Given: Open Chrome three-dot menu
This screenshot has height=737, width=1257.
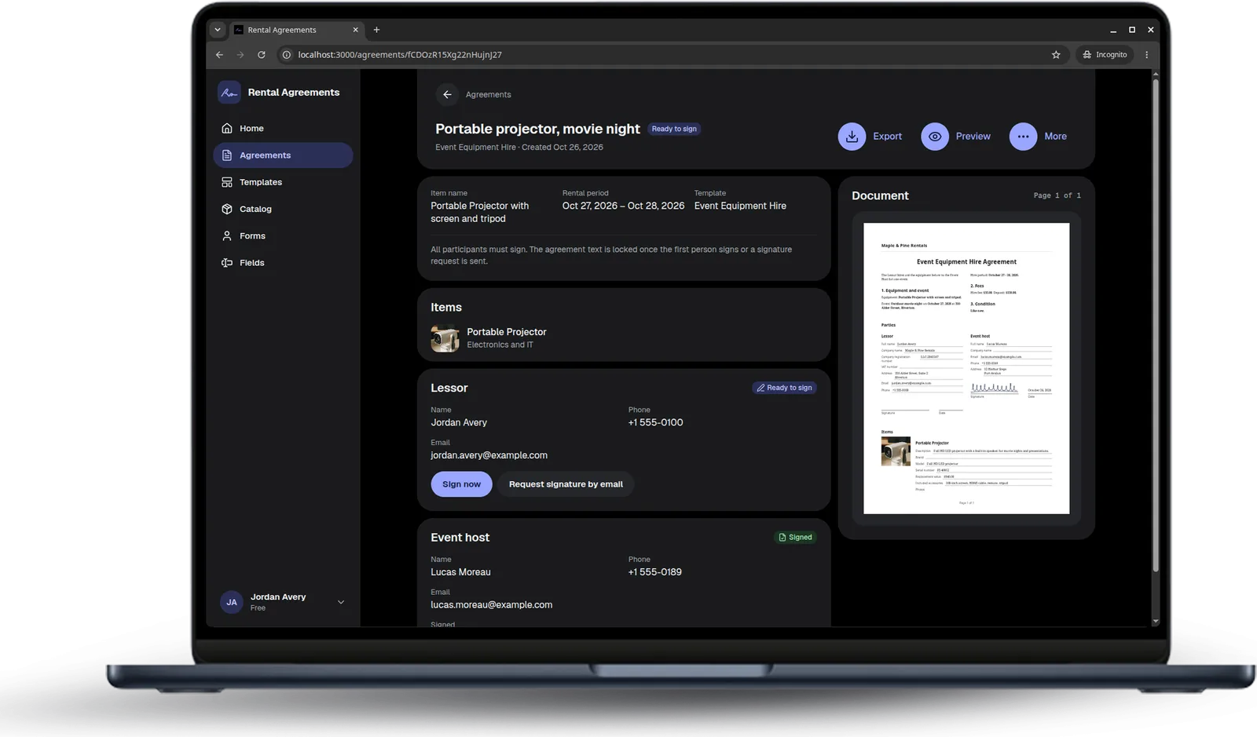Looking at the screenshot, I should [x=1147, y=55].
